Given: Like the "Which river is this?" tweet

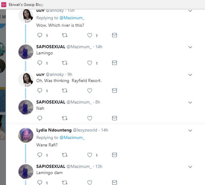Looking at the screenshot, I should point(90,35).
